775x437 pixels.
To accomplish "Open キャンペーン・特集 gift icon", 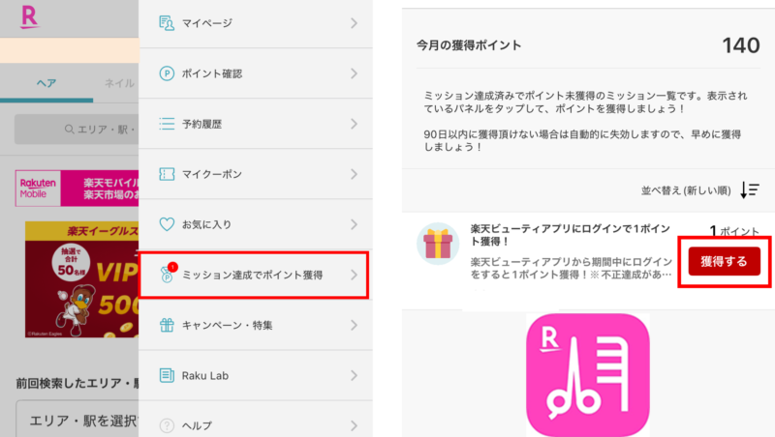I will pyautogui.click(x=167, y=325).
